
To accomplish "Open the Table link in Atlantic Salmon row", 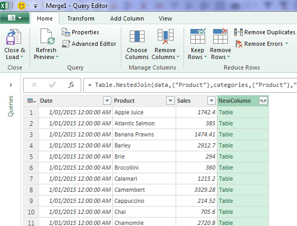I will (x=226, y=123).
